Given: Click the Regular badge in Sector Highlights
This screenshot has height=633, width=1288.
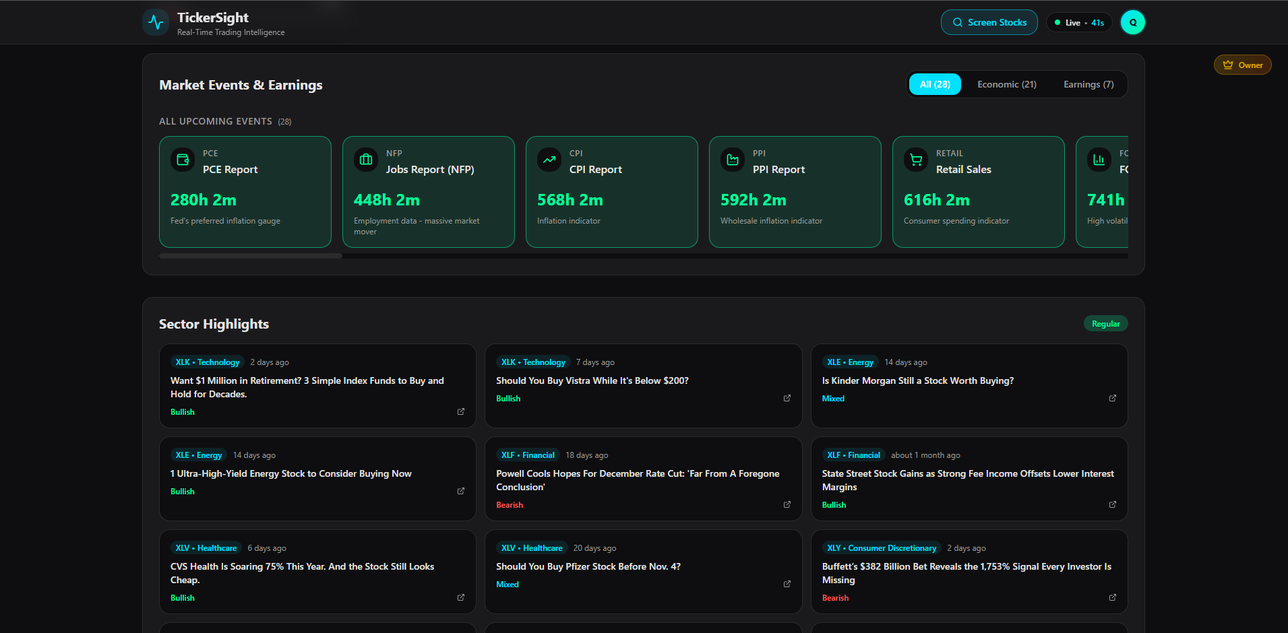Looking at the screenshot, I should tap(1105, 324).
